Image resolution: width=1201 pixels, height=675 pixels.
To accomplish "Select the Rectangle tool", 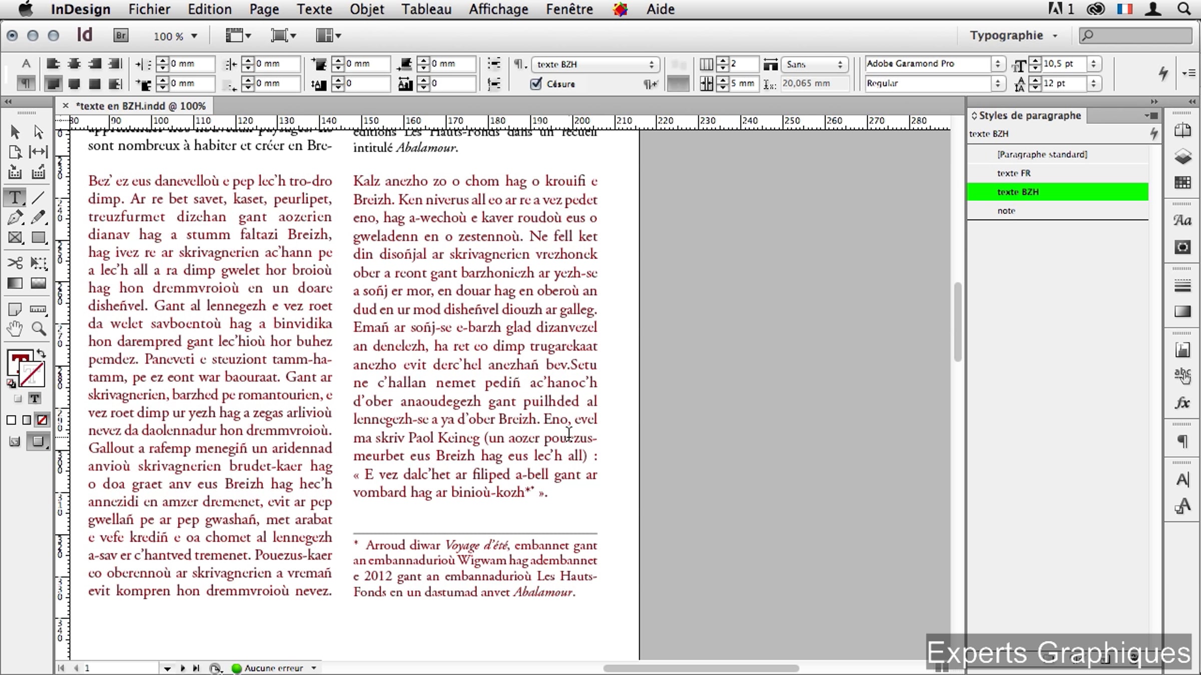I will [x=39, y=237].
